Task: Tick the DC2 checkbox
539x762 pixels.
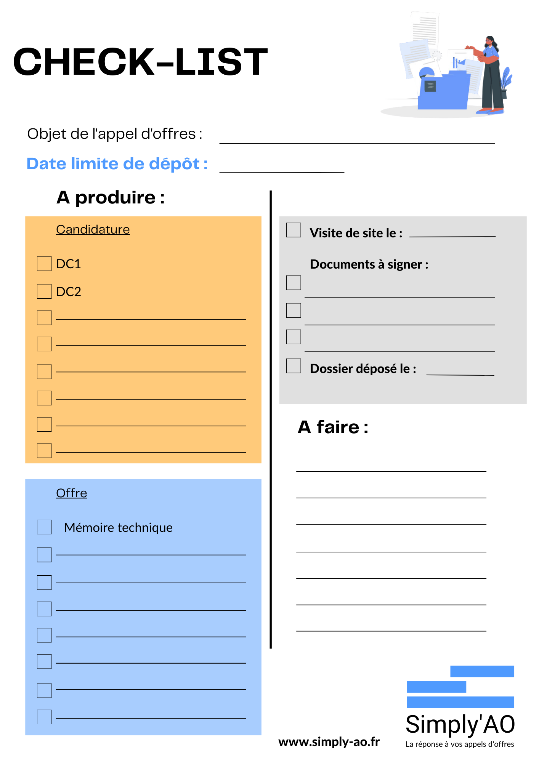Action: (x=44, y=291)
